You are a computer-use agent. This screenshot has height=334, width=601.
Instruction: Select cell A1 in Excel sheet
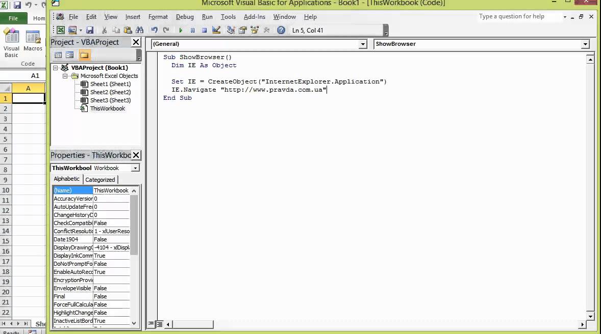(x=29, y=98)
